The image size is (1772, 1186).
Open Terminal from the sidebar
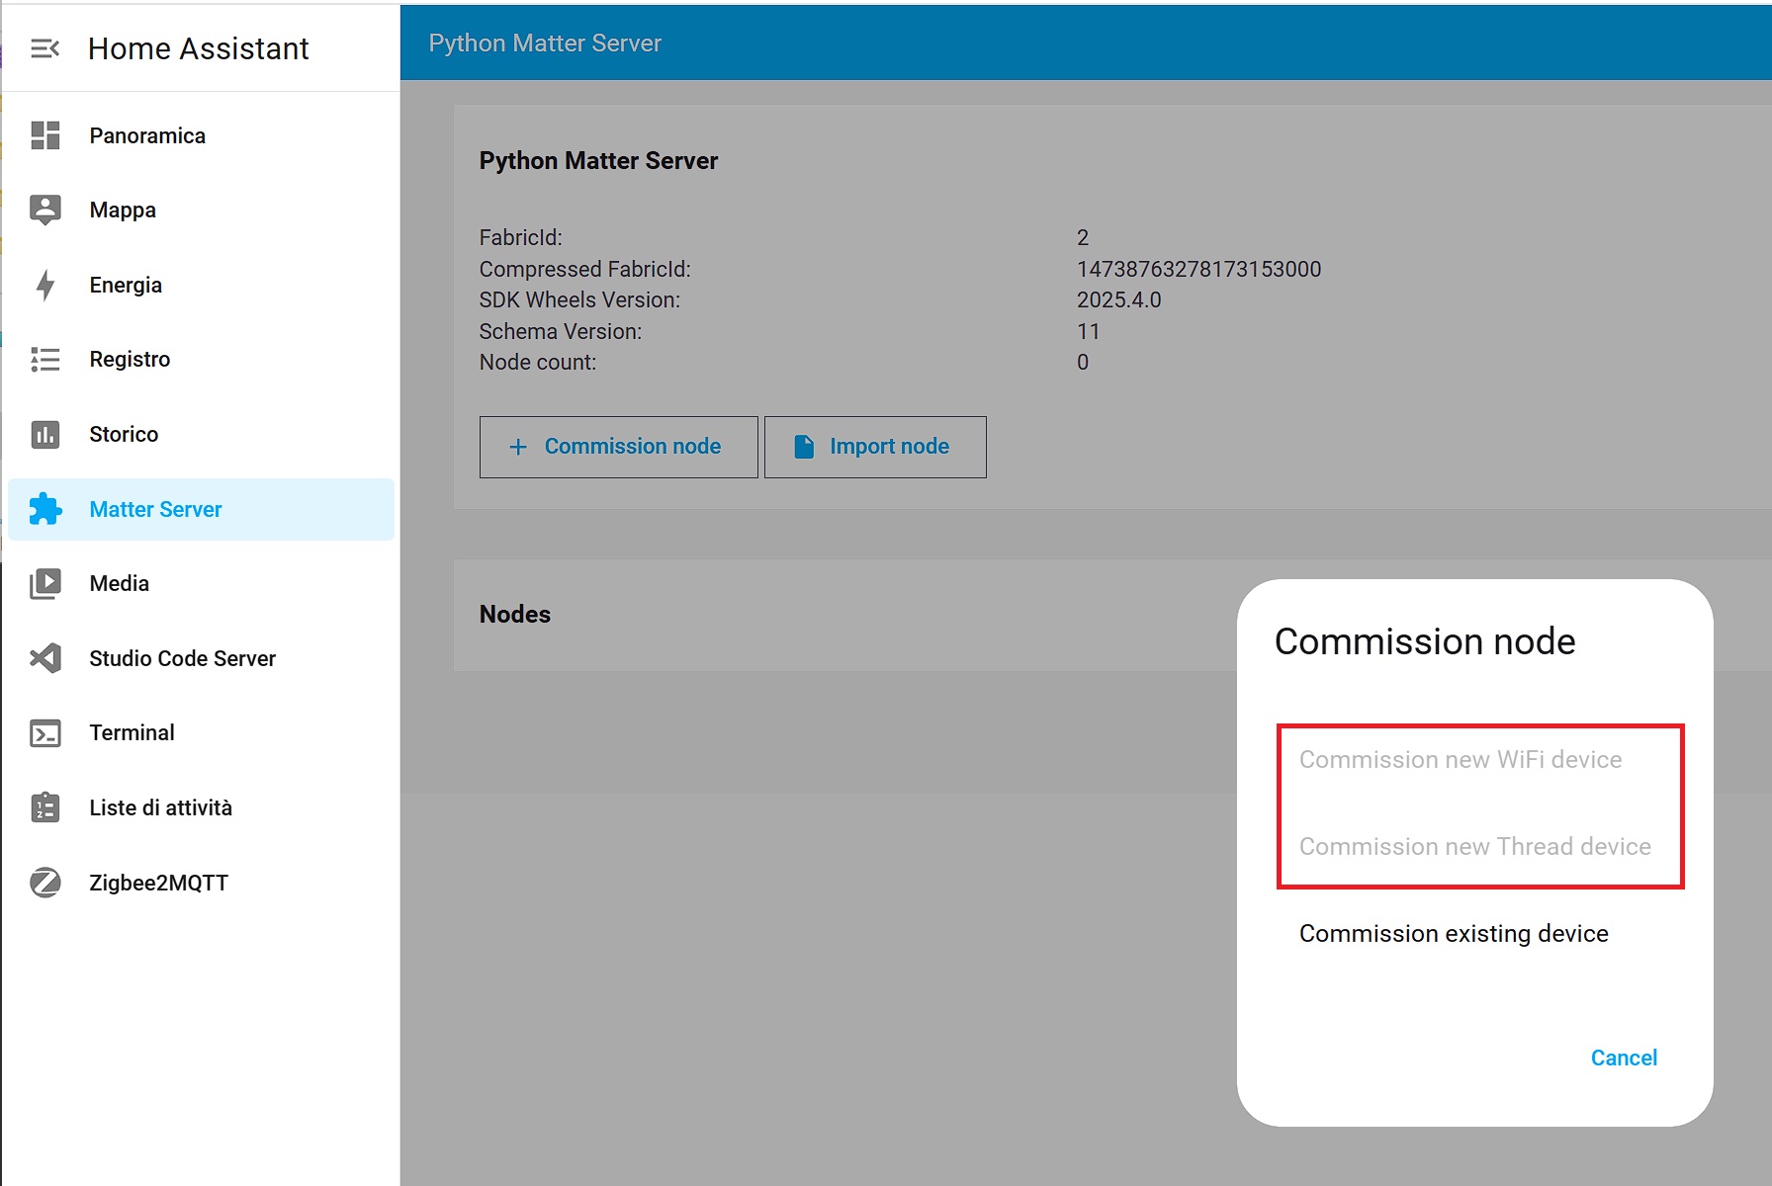201,732
